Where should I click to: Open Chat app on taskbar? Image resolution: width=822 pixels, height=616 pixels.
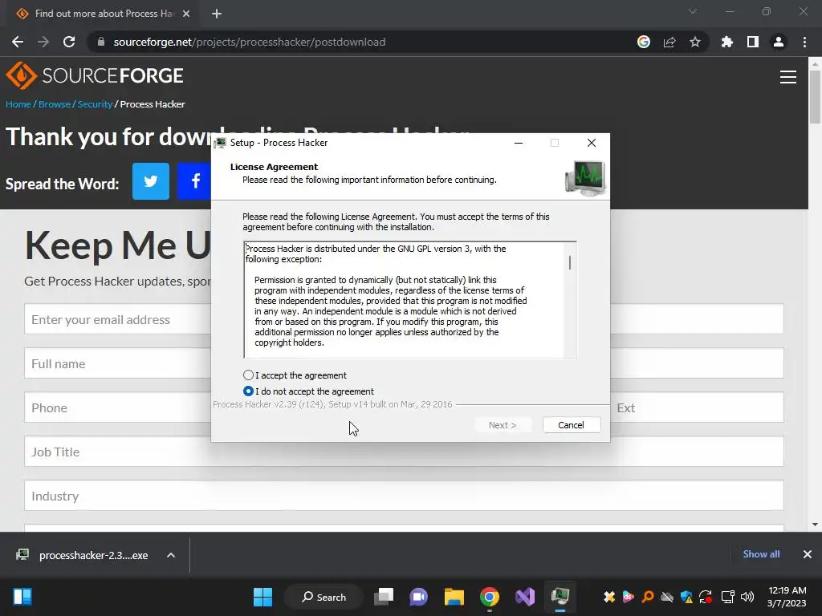418,597
